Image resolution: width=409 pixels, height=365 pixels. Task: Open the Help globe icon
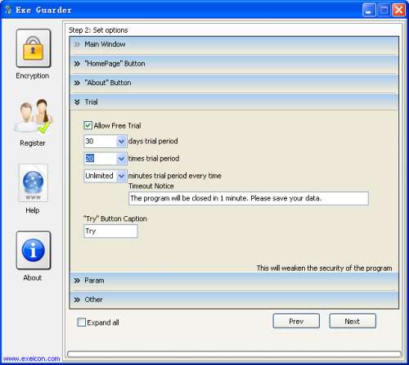click(34, 182)
